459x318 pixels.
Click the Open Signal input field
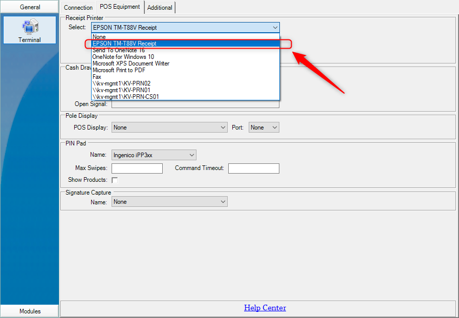click(195, 104)
